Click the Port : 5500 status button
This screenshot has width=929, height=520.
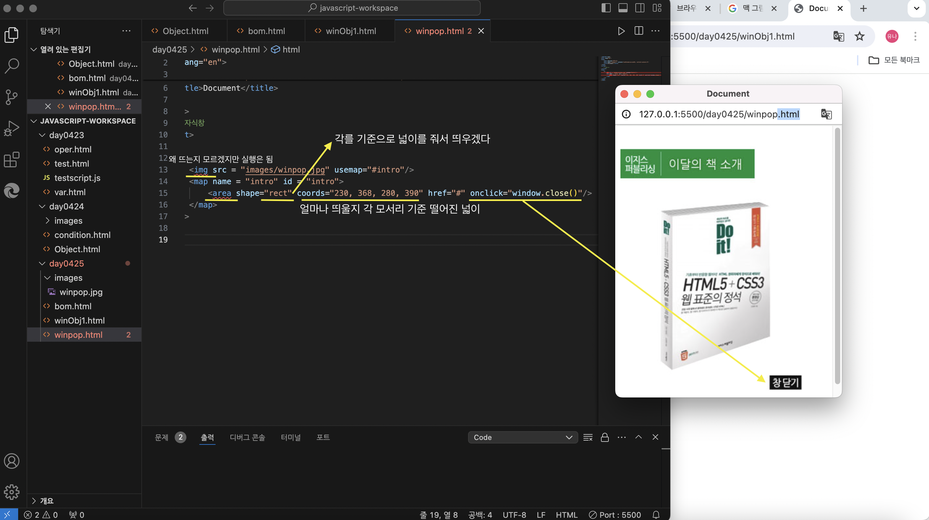pyautogui.click(x=615, y=514)
